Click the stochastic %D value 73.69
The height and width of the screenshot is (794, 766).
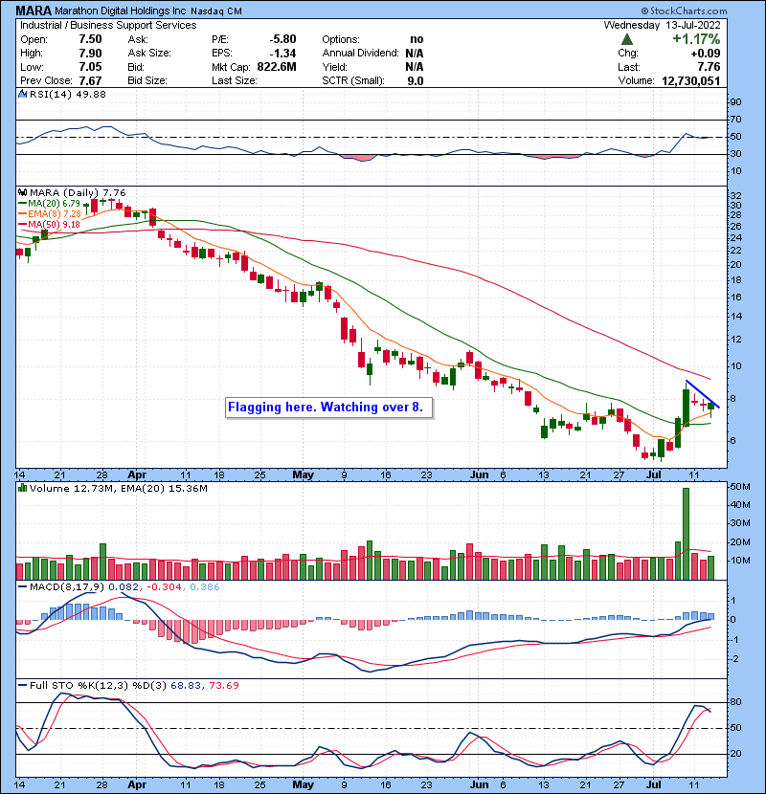[x=224, y=685]
